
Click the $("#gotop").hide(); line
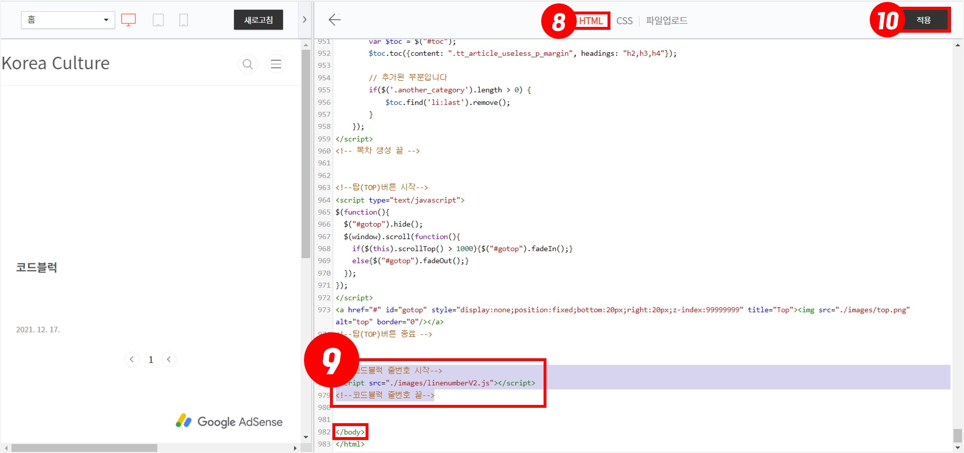point(383,224)
